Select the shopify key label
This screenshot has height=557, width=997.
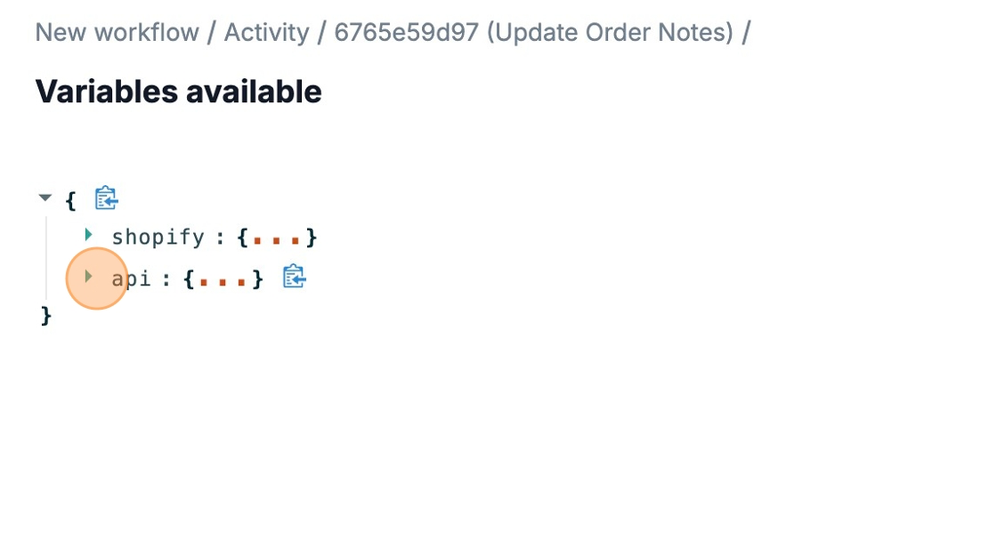coord(158,238)
